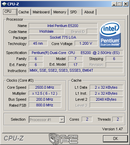130x145 pixels.
Task: Click the empty Revision field
Action: pyautogui.click(x=114, y=65)
